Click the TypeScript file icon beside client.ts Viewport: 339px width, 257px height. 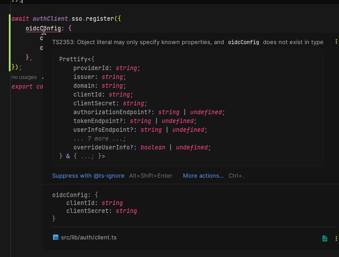pyautogui.click(x=56, y=238)
